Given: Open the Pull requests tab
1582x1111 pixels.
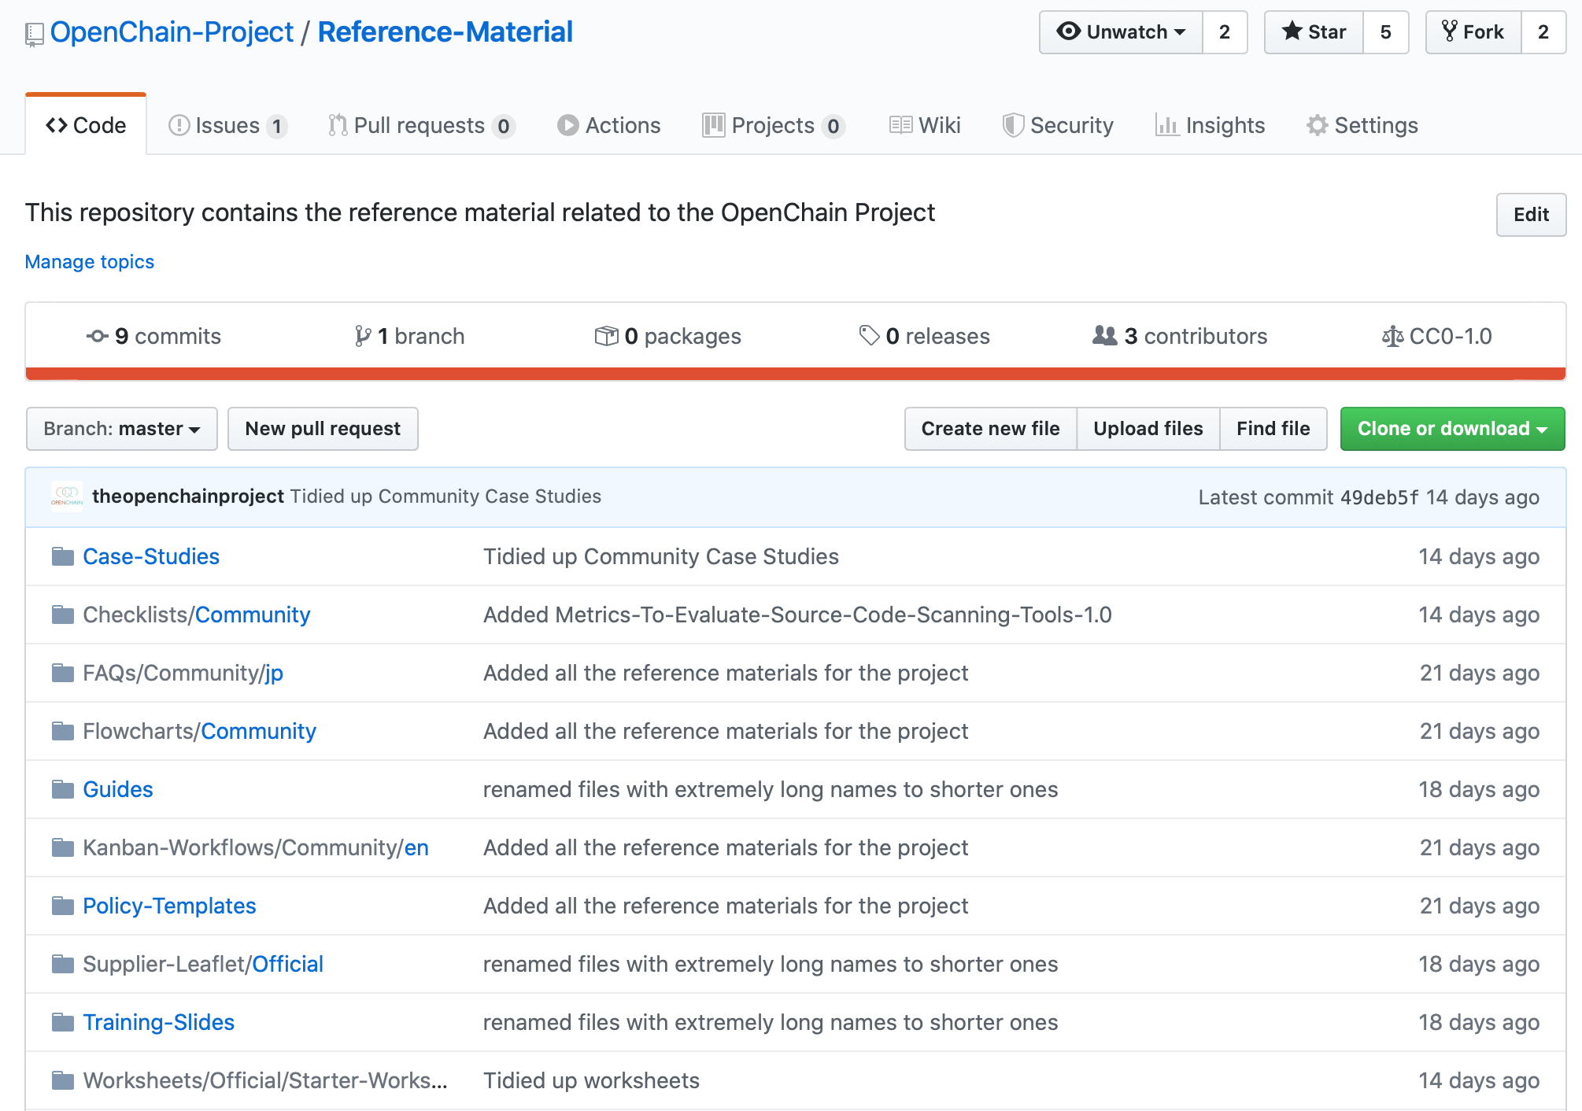Looking at the screenshot, I should coord(422,125).
